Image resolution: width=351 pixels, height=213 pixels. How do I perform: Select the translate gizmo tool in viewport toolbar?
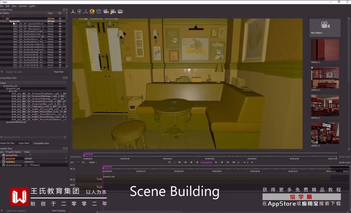tap(73, 12)
